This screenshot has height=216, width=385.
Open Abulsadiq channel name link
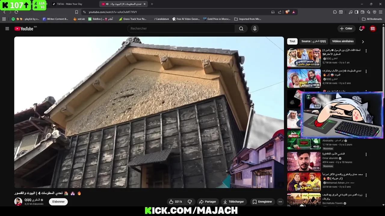tap(332, 140)
